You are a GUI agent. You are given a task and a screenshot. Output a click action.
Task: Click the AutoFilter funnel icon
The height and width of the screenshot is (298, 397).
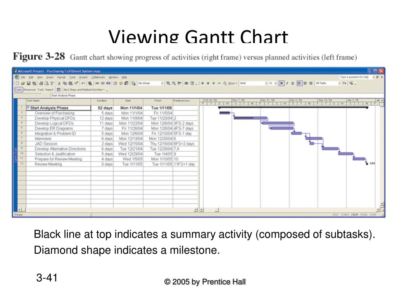[344, 83]
